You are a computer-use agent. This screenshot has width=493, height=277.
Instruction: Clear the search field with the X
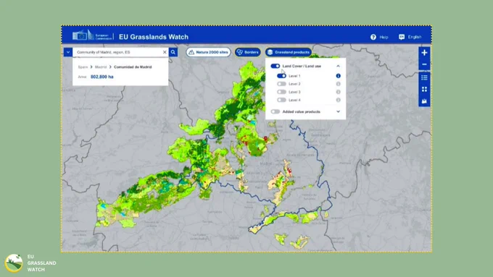point(165,52)
